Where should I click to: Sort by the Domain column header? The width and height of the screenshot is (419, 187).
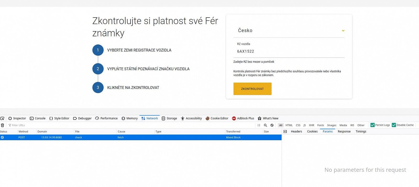point(55,132)
